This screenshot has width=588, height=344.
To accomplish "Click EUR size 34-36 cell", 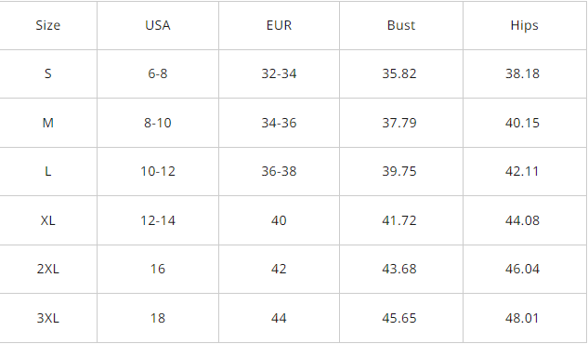I will [x=279, y=123].
